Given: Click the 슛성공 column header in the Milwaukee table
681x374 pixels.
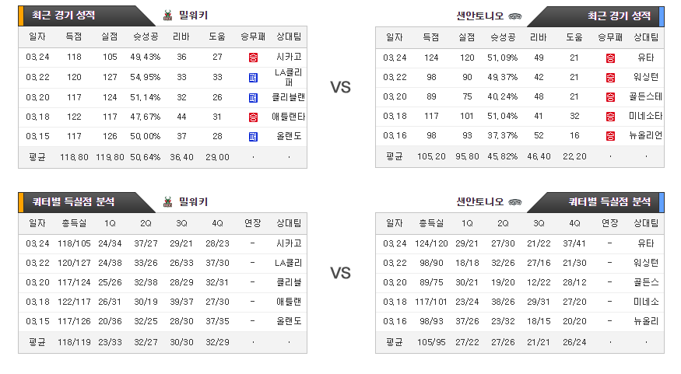Looking at the screenshot, I should coord(146,37).
